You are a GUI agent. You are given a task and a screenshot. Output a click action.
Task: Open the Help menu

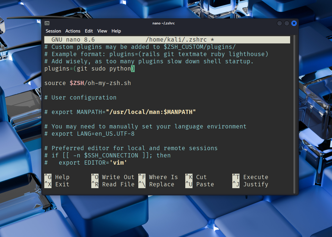pos(116,31)
